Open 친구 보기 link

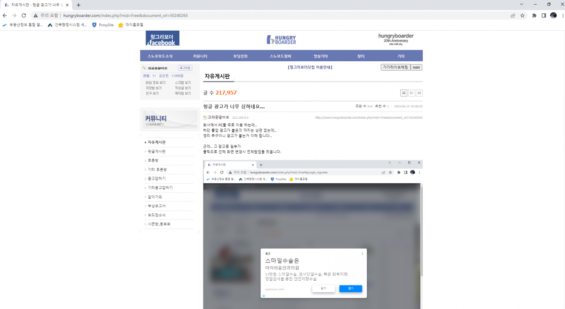(152, 93)
